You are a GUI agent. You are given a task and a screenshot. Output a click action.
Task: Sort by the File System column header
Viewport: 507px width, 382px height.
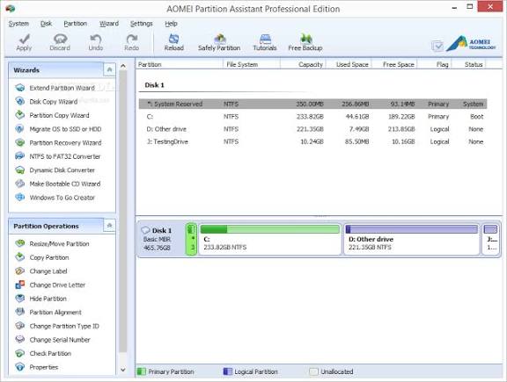click(252, 64)
